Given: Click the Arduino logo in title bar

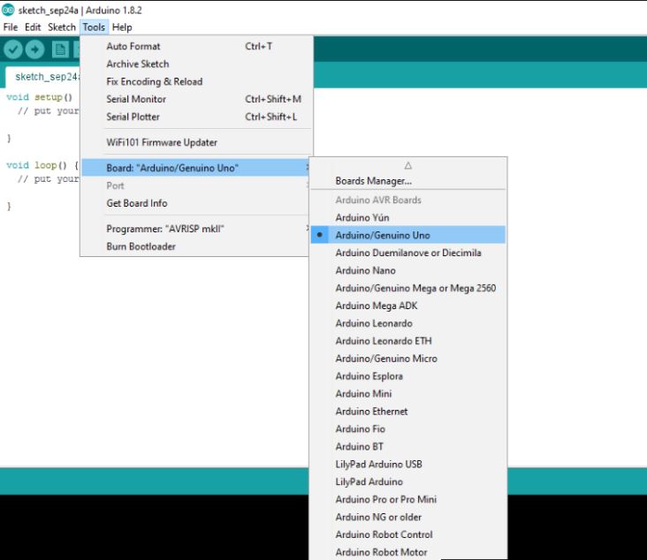Looking at the screenshot, I should click(8, 10).
